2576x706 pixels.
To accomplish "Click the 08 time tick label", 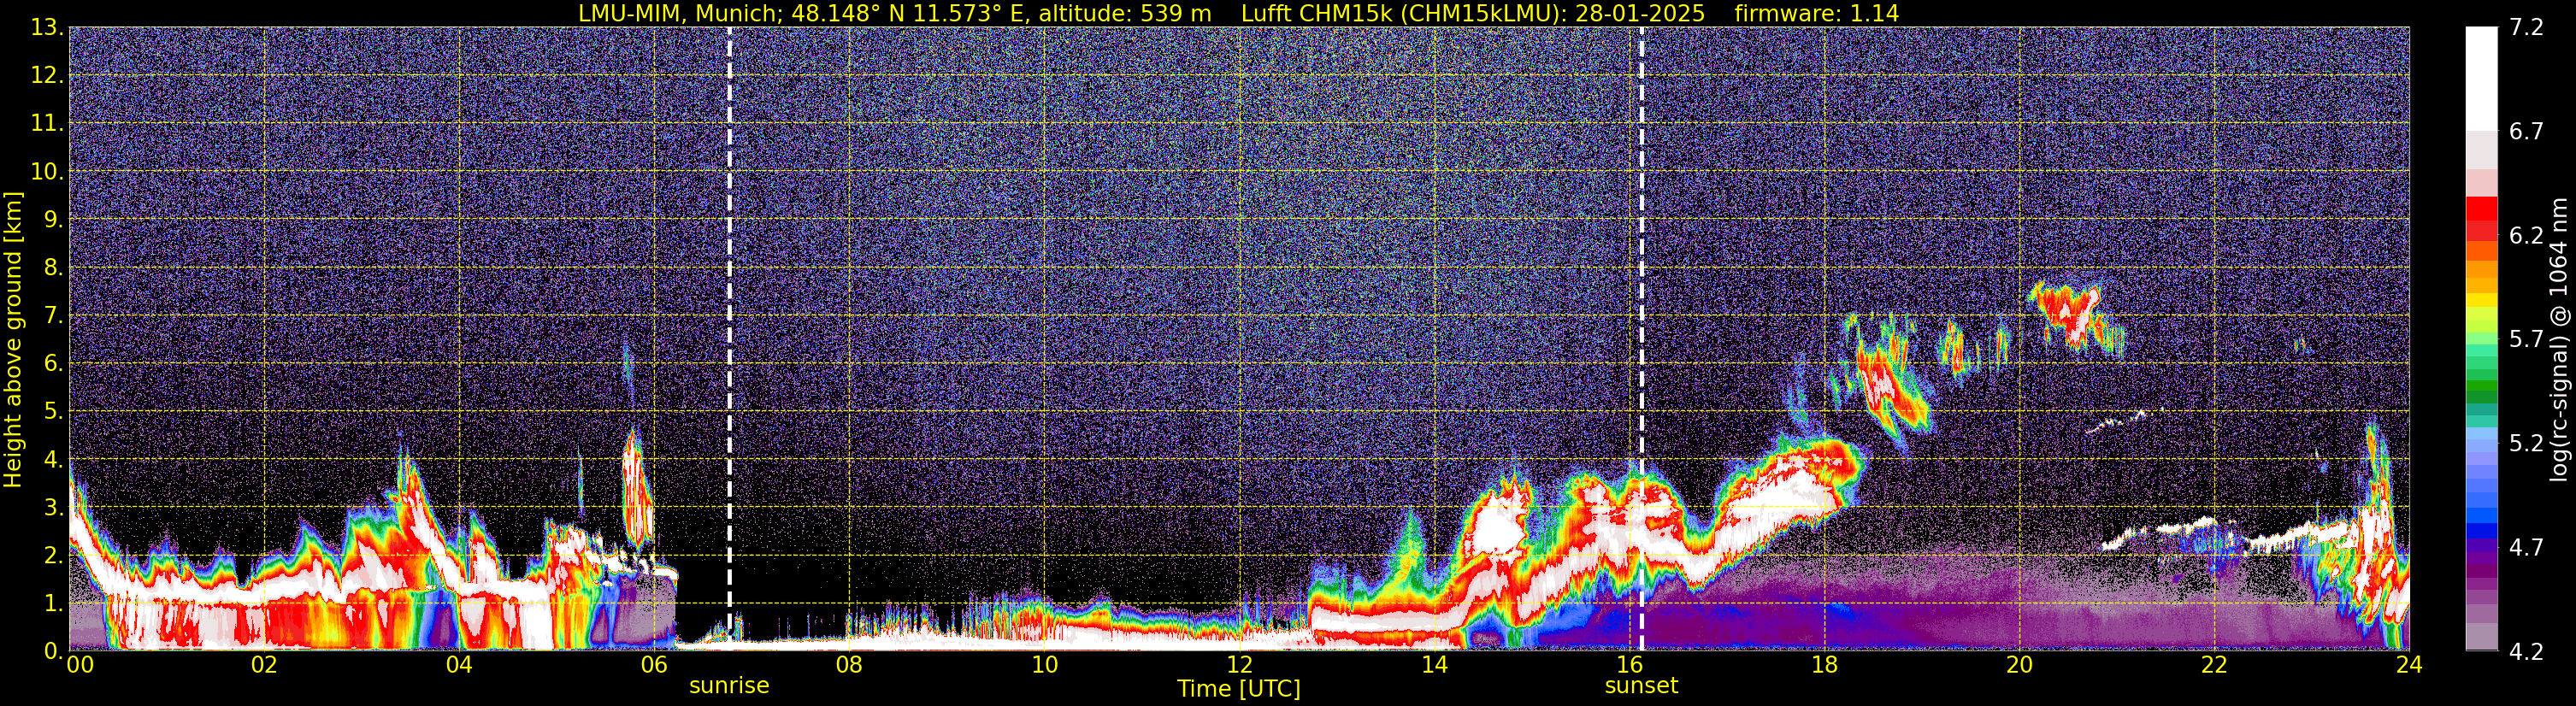I will (x=849, y=665).
